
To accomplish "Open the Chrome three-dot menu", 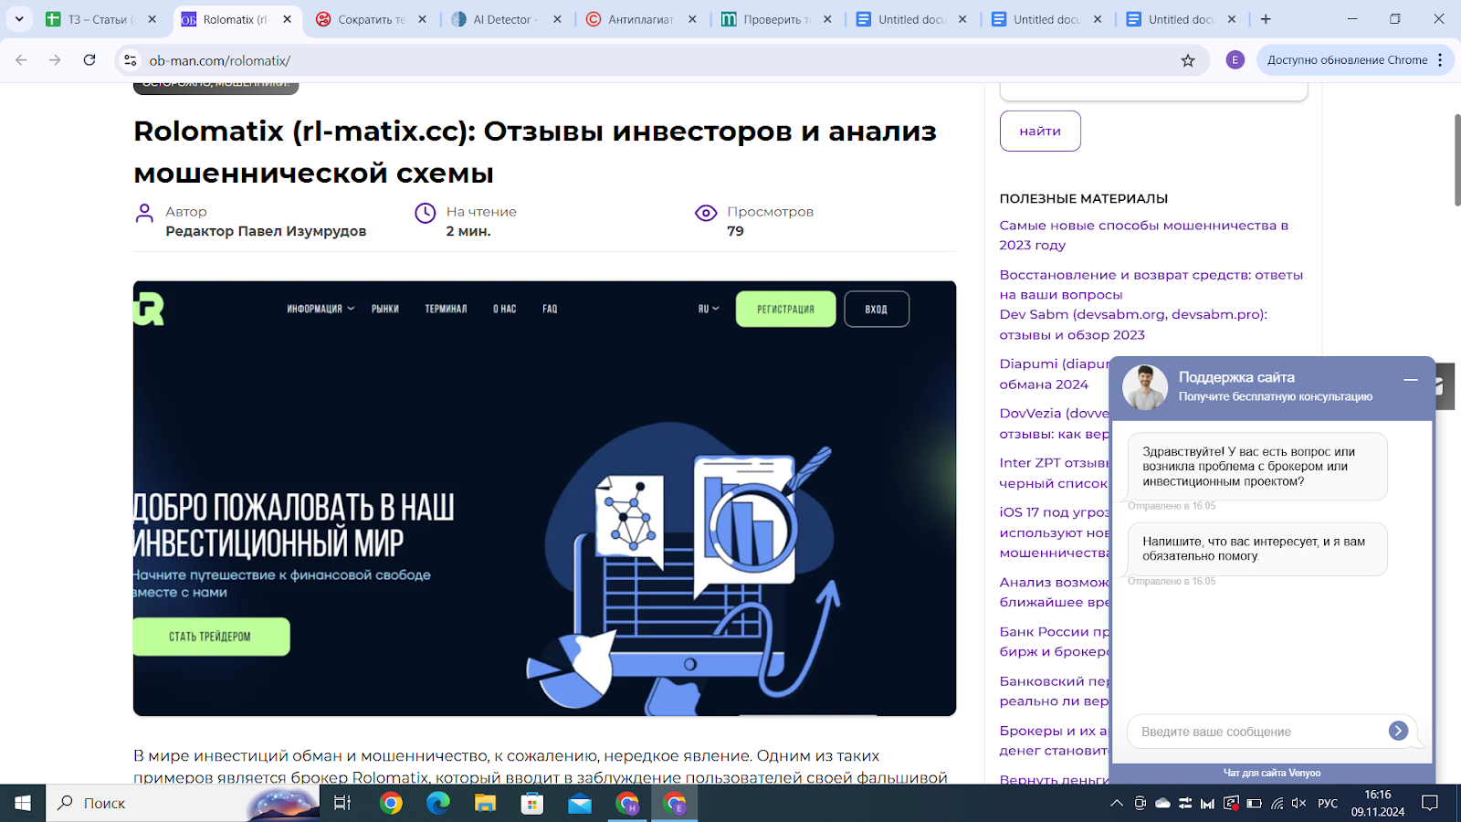I will (x=1440, y=60).
